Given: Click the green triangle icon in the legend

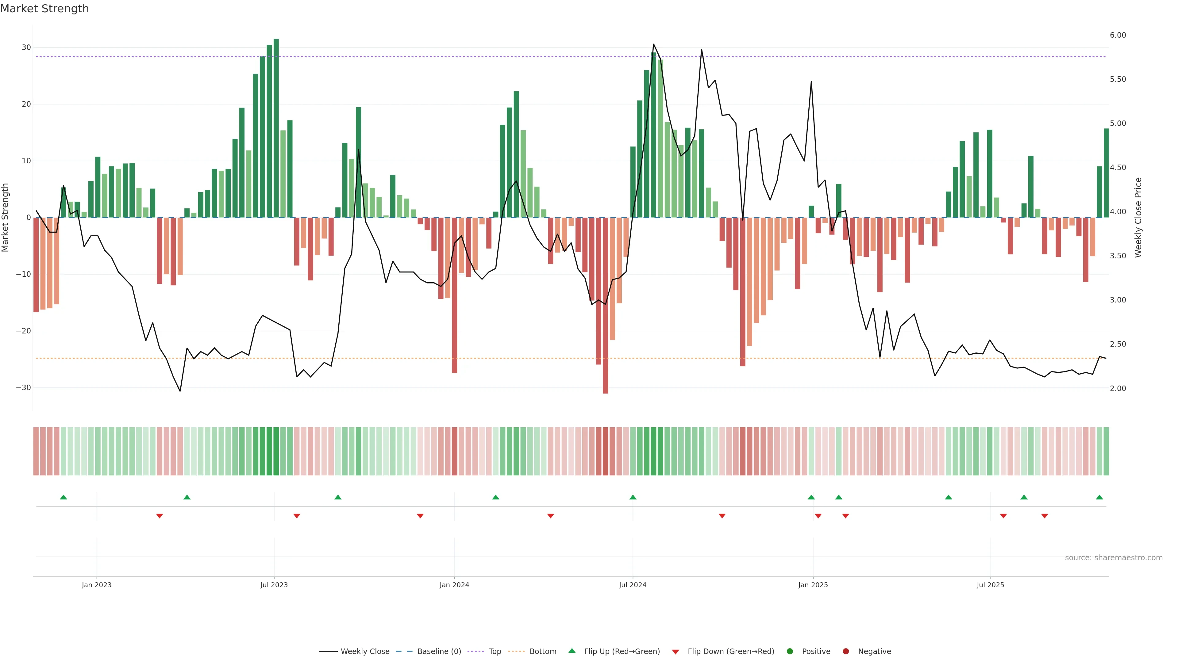Looking at the screenshot, I should (x=572, y=651).
